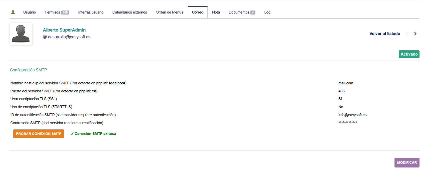
Task: Click the Uso de encriptación TLS (STARTTLS) label
Action: pos(41,107)
